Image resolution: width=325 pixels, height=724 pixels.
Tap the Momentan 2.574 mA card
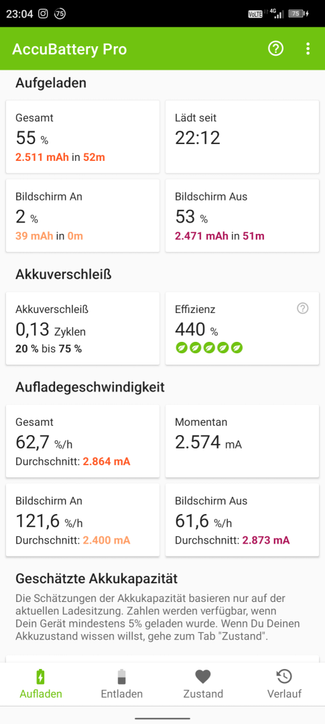(242, 441)
